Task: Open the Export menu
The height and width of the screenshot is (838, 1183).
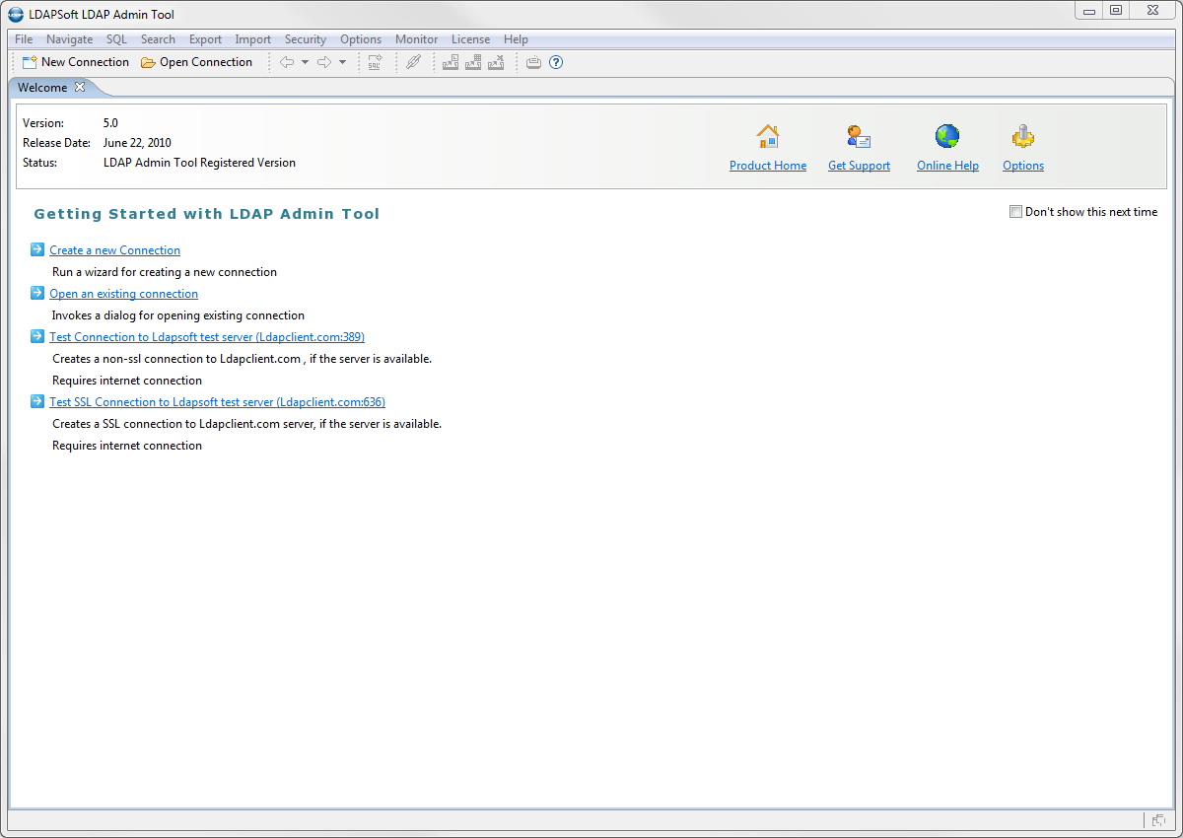Action: pos(205,39)
